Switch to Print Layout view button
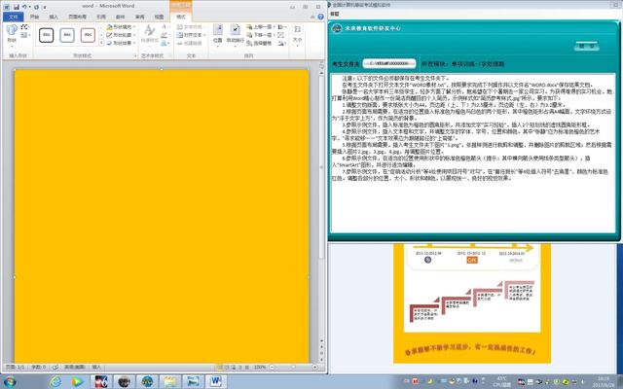623x389 pixels. click(x=218, y=368)
